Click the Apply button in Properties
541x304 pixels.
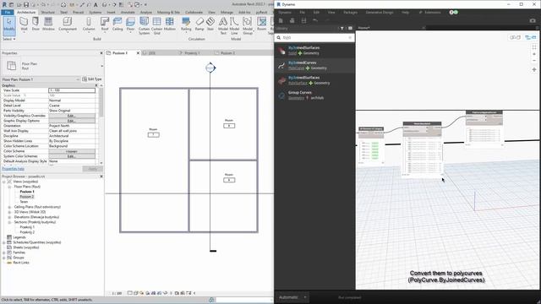[x=93, y=169]
